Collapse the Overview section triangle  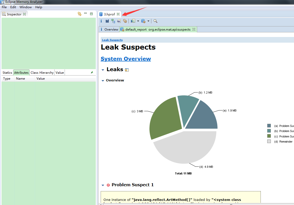tap(103, 81)
